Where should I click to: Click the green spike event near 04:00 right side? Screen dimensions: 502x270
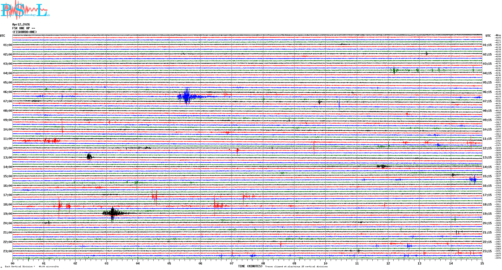pyautogui.click(x=394, y=70)
